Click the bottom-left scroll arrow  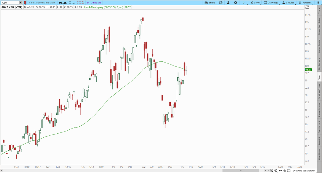[2, 171]
